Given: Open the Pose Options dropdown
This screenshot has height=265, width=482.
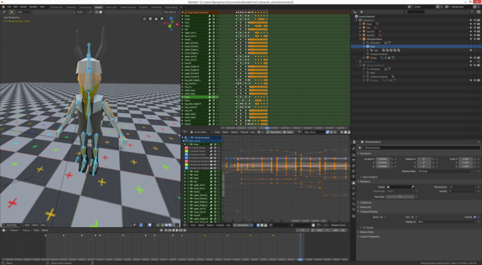Looking at the screenshot, I should click(x=170, y=12).
